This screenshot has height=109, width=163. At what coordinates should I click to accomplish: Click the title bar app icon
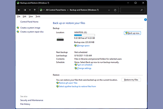(18, 3)
